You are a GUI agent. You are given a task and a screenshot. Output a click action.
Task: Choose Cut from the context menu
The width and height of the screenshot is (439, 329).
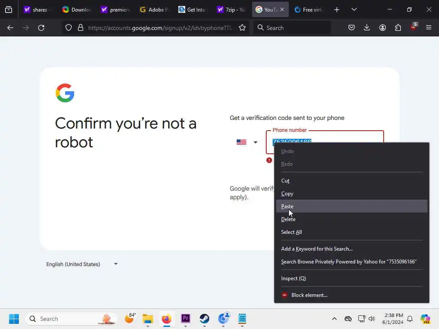(x=352, y=181)
